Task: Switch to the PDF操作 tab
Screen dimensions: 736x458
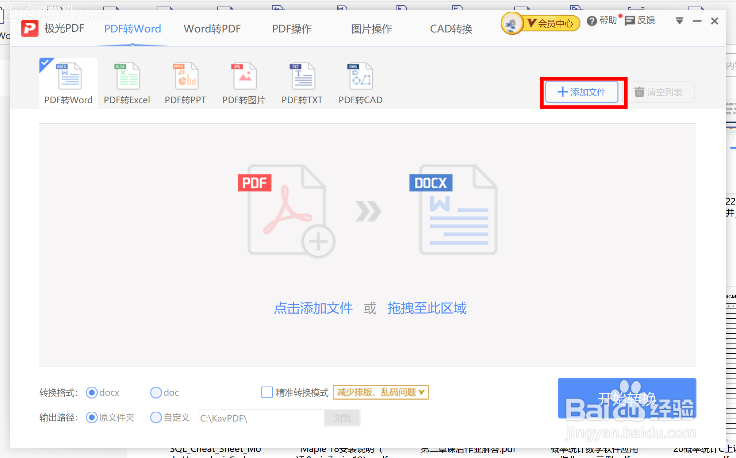Action: pos(292,29)
